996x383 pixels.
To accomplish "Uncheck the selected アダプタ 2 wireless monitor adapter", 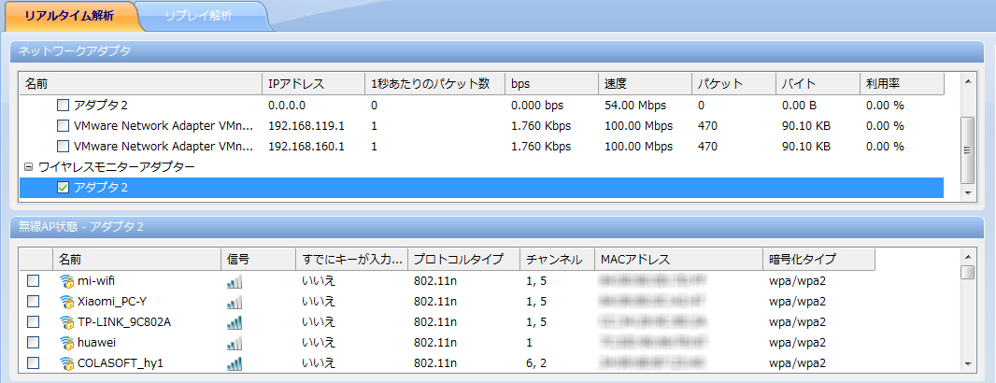I will [64, 188].
